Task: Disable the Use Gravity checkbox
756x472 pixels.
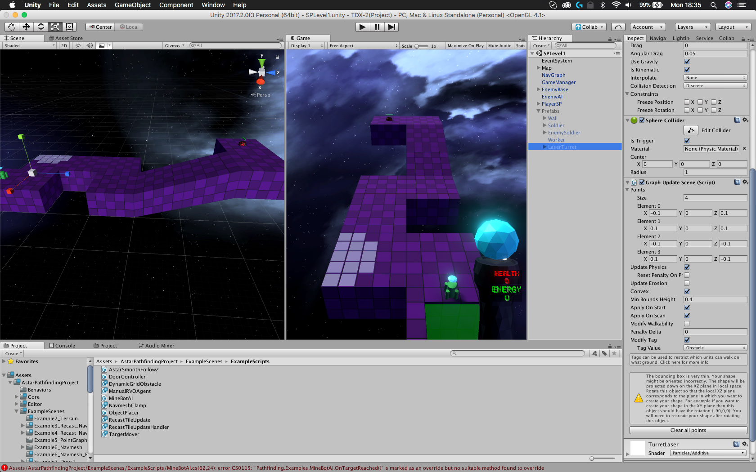Action: coord(687,62)
